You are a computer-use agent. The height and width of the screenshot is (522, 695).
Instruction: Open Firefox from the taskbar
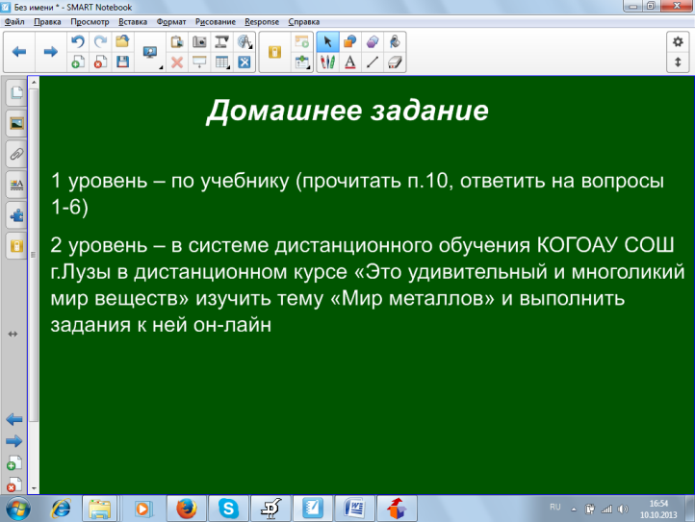(x=186, y=509)
